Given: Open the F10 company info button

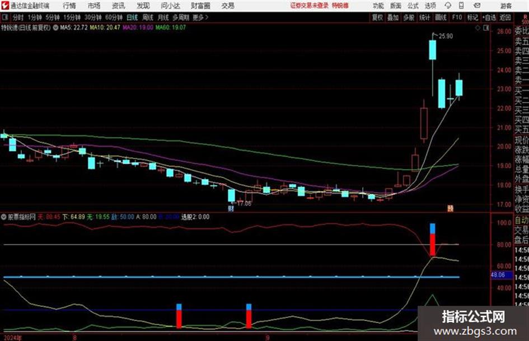Looking at the screenshot, I should click(457, 17).
